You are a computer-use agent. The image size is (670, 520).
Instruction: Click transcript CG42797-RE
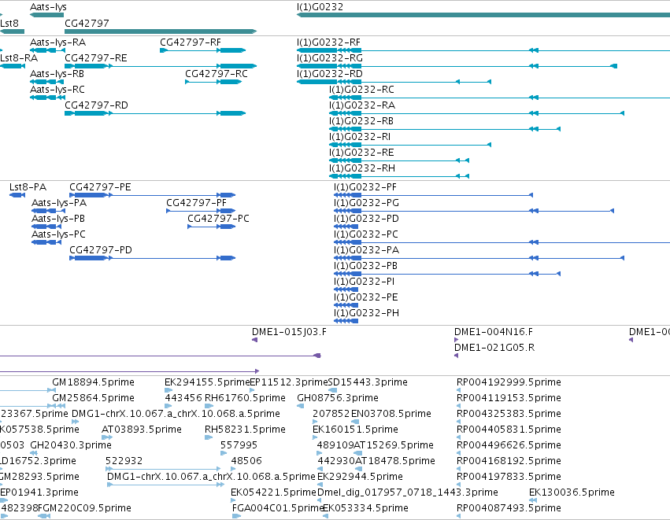pos(161,66)
